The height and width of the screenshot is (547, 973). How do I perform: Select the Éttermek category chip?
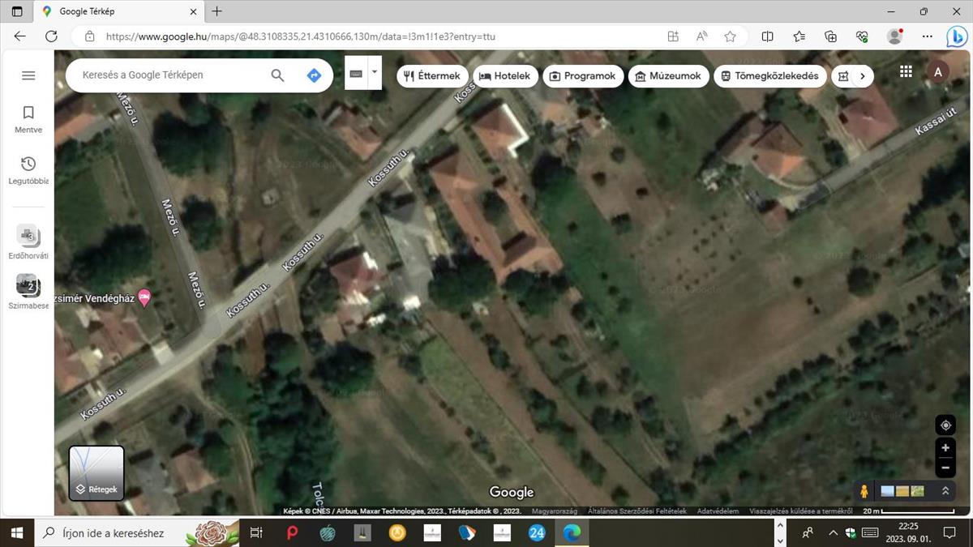(432, 76)
